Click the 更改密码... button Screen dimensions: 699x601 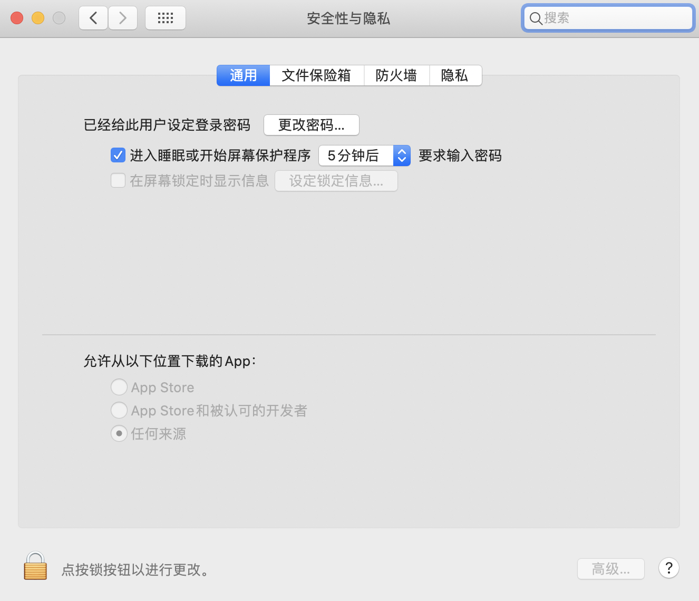(311, 125)
